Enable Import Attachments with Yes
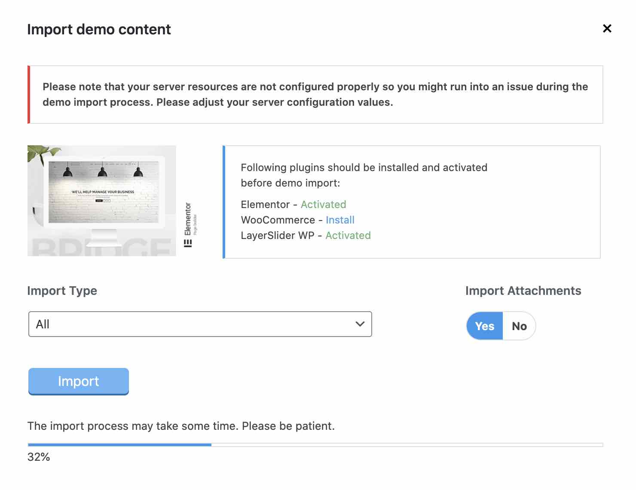The height and width of the screenshot is (490, 636). (x=485, y=326)
